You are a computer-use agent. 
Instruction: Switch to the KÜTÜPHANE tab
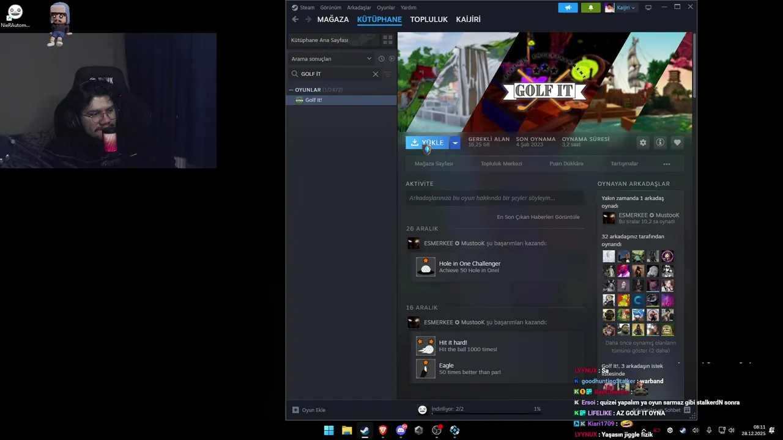[379, 20]
